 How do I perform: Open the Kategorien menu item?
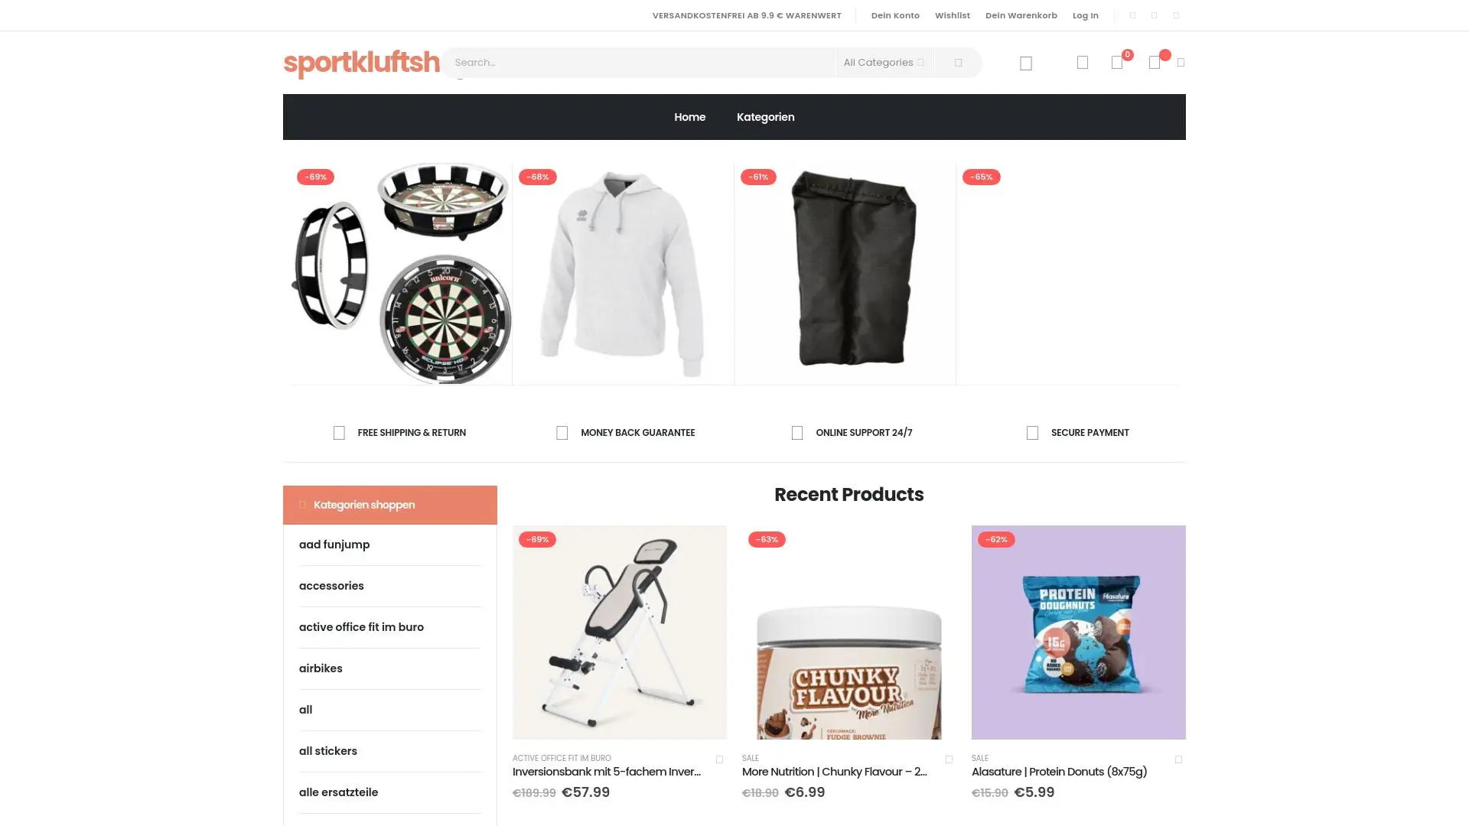(765, 117)
